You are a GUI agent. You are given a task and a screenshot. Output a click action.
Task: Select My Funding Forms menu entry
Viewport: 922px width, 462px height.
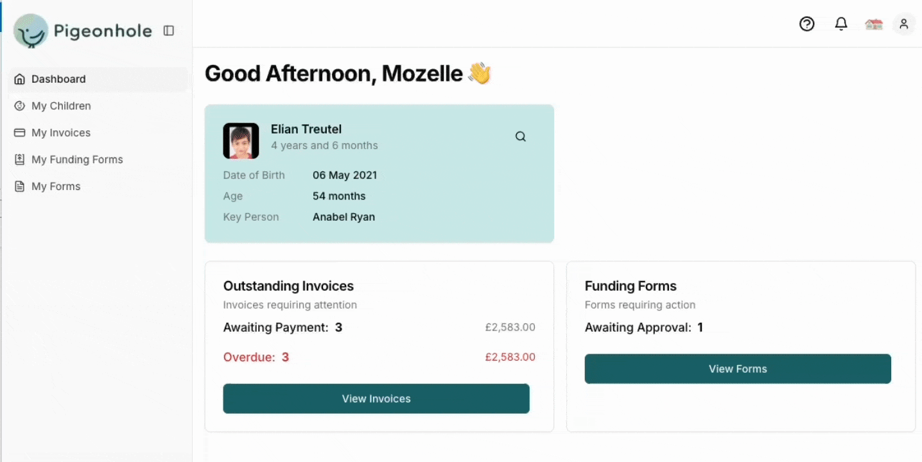[77, 160]
